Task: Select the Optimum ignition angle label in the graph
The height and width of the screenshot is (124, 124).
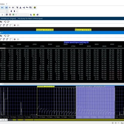Action: point(90,86)
